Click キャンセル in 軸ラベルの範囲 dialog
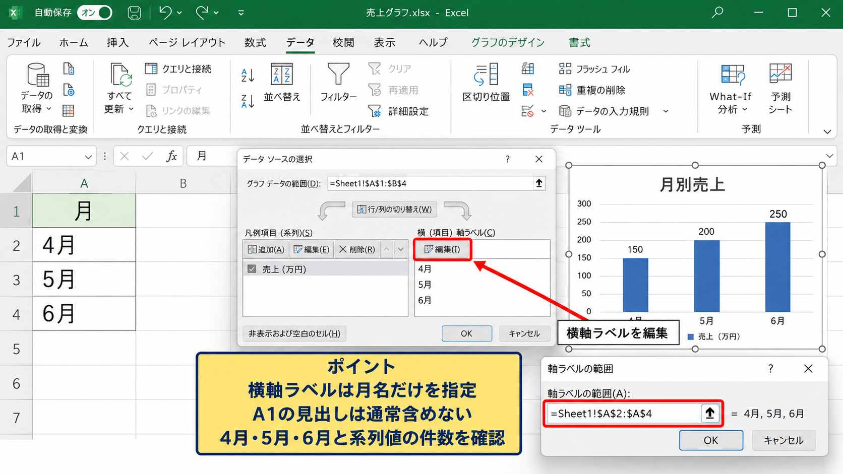 coord(784,440)
